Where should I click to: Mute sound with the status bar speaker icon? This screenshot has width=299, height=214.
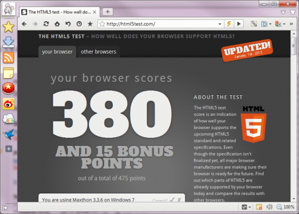269,207
